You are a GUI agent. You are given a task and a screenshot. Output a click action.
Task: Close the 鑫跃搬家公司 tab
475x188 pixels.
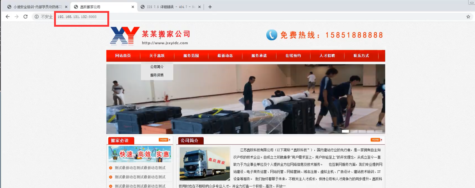click(x=133, y=7)
